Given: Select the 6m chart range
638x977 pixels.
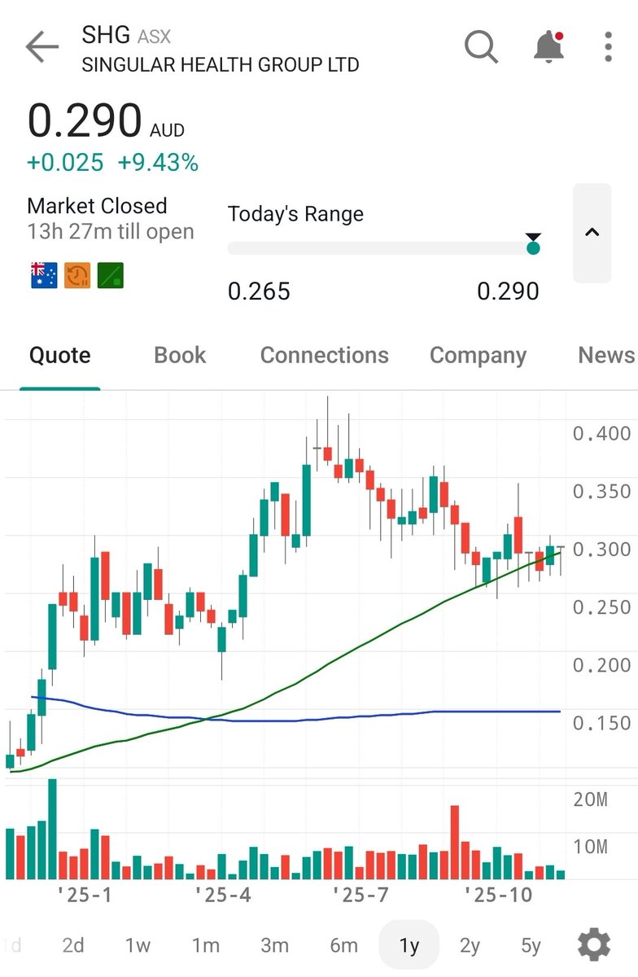Looking at the screenshot, I should (x=343, y=945).
